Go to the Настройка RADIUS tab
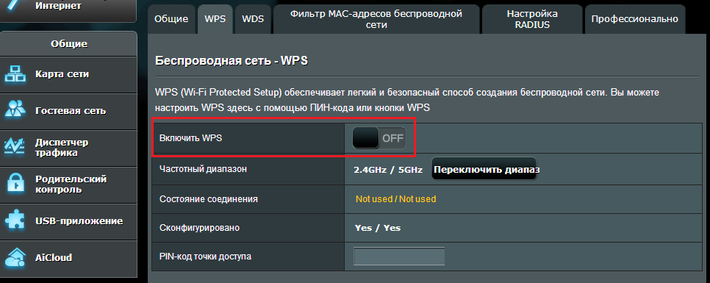 tap(532, 19)
